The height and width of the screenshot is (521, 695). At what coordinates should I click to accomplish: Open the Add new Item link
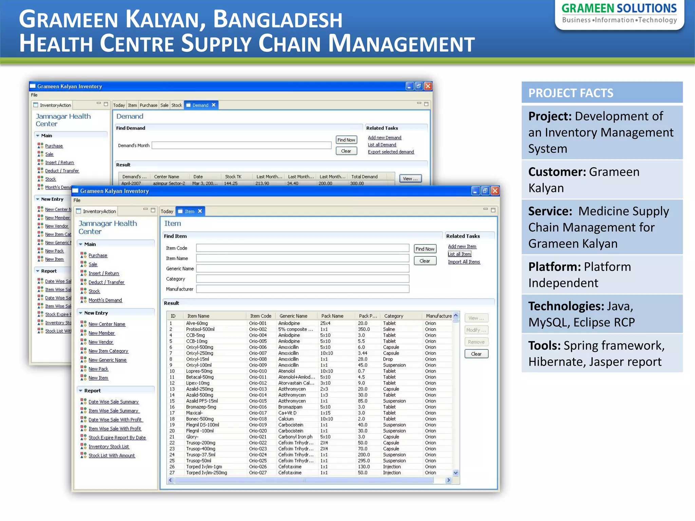click(462, 247)
